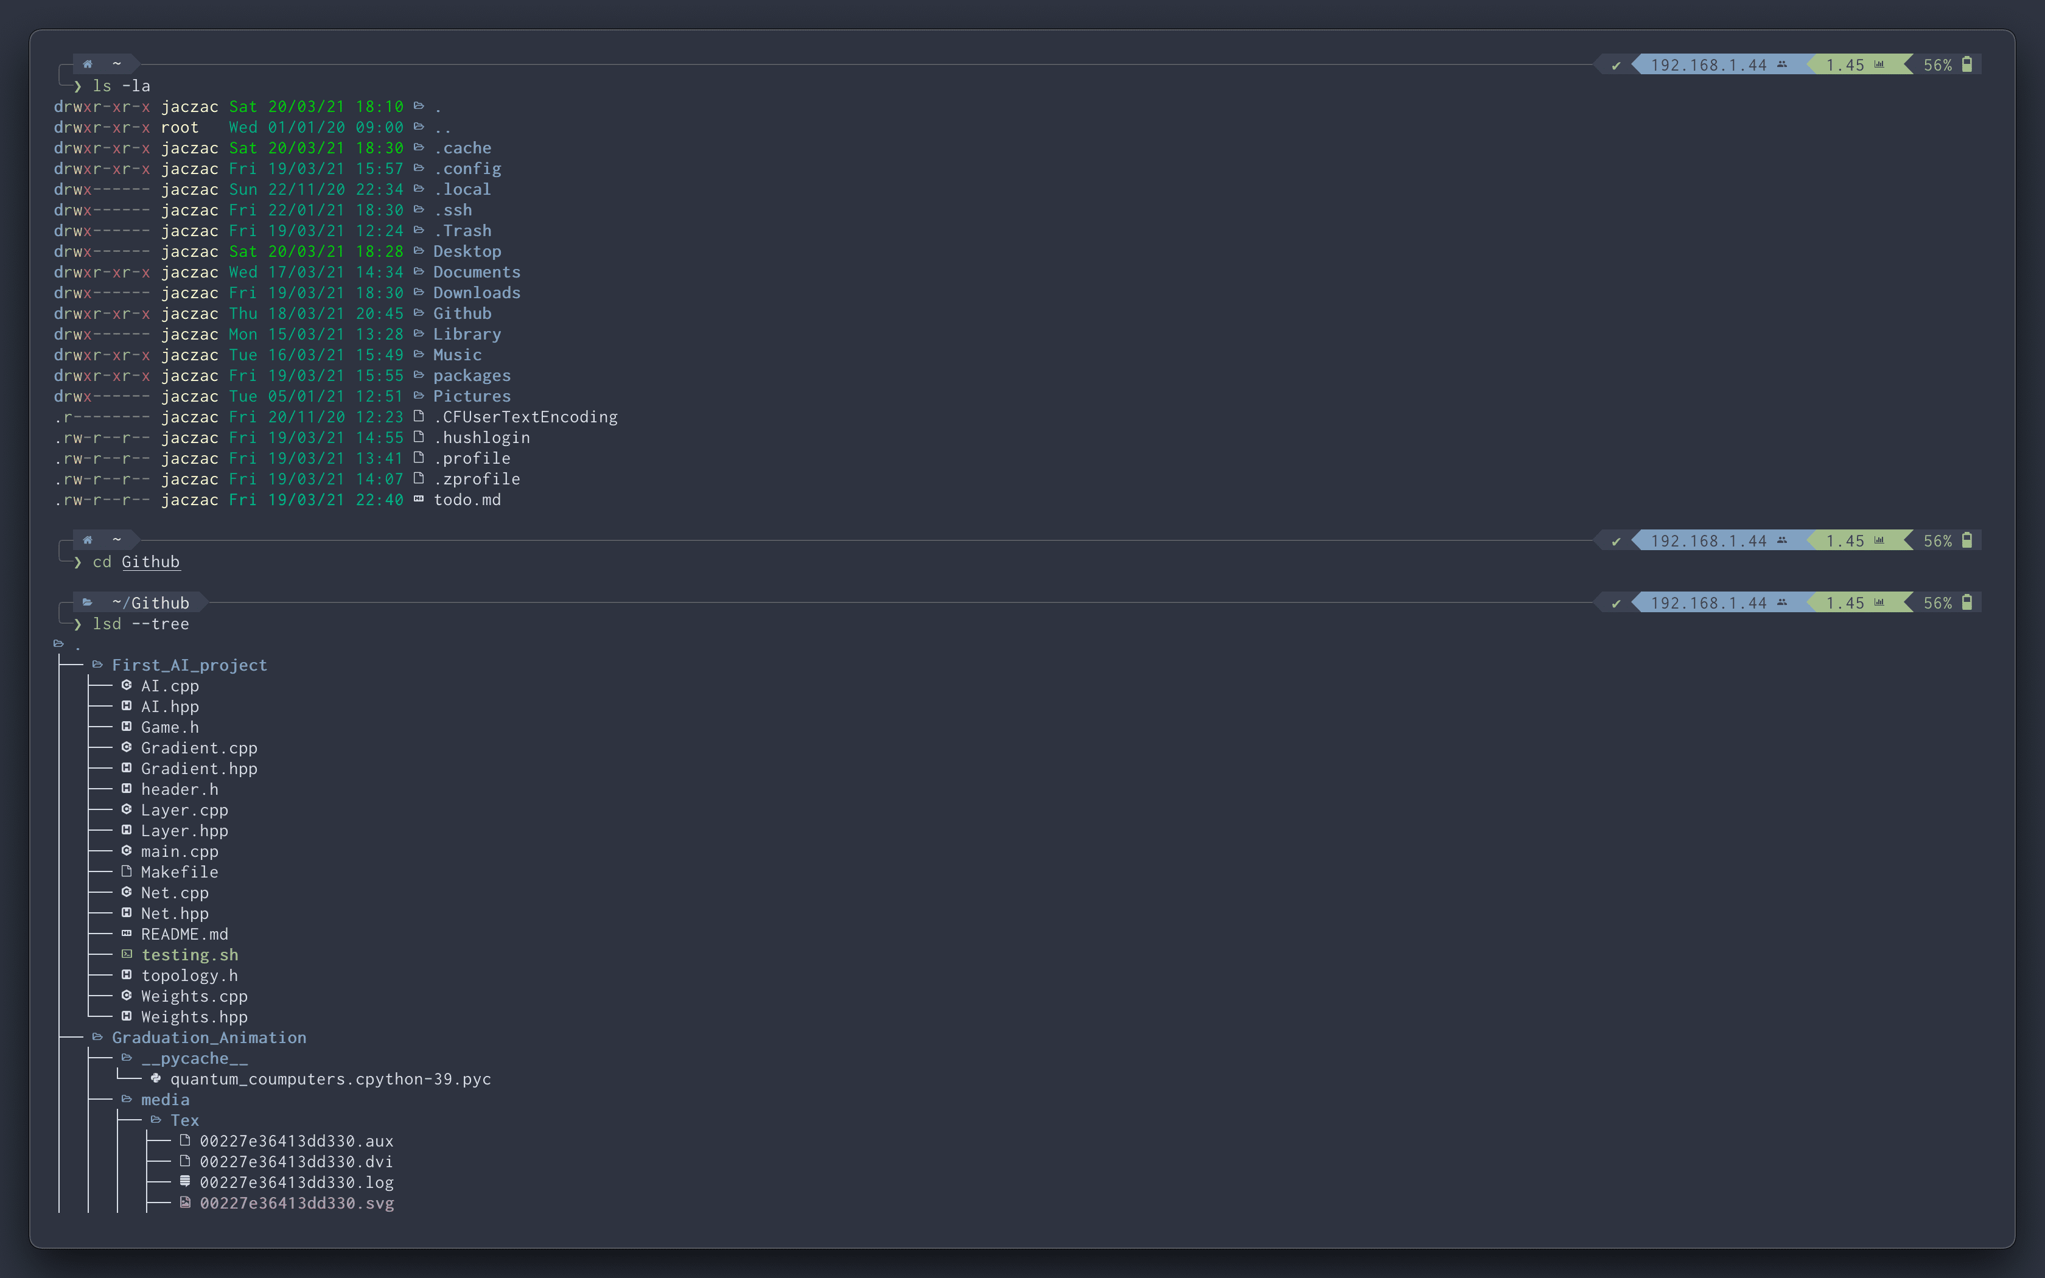The height and width of the screenshot is (1278, 2045).
Task: Click the file icon beside .CFUserTextEncoding
Action: click(x=418, y=416)
